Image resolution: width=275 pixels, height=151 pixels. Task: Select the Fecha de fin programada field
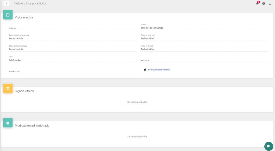tap(73, 49)
